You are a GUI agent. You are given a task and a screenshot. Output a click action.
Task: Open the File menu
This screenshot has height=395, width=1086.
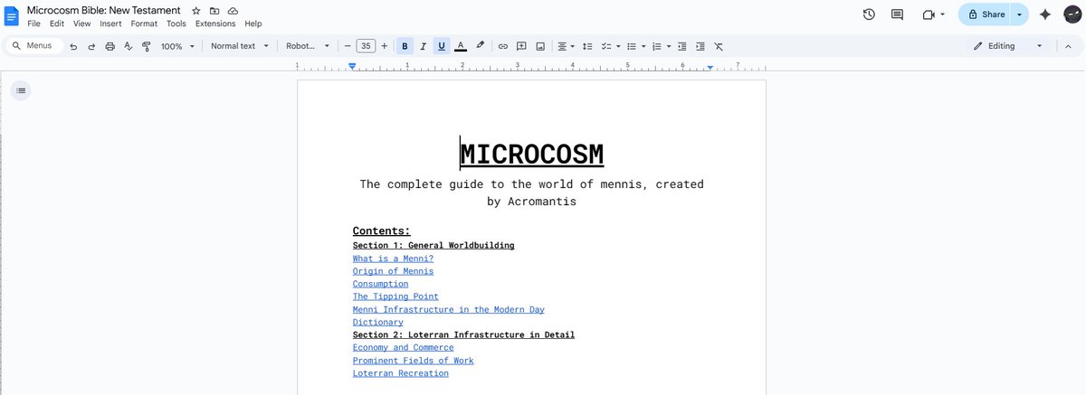tap(33, 24)
